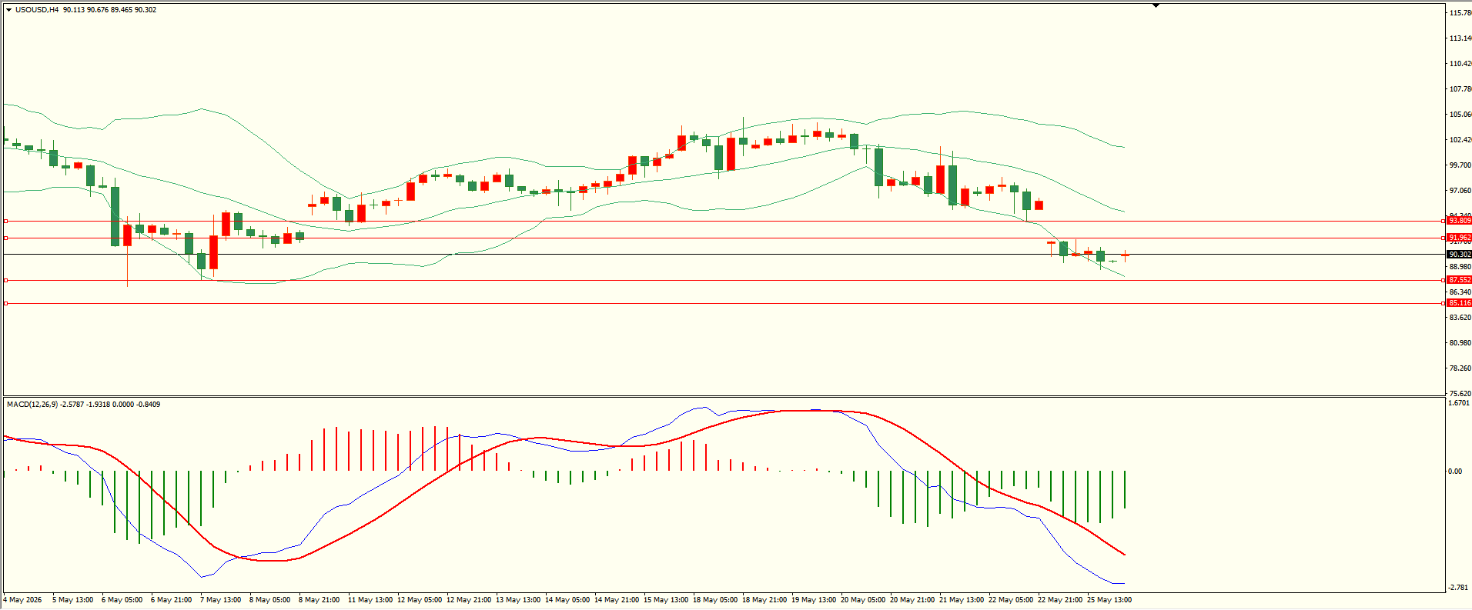This screenshot has width=1472, height=610.
Task: Click the MACD(12,26,9) indicator label
Action: coord(32,405)
